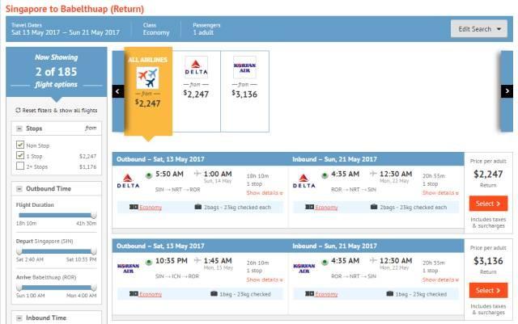Click baggage icon on Korean Air inbound 1bag
This screenshot has width=518, height=324.
(x=390, y=293)
